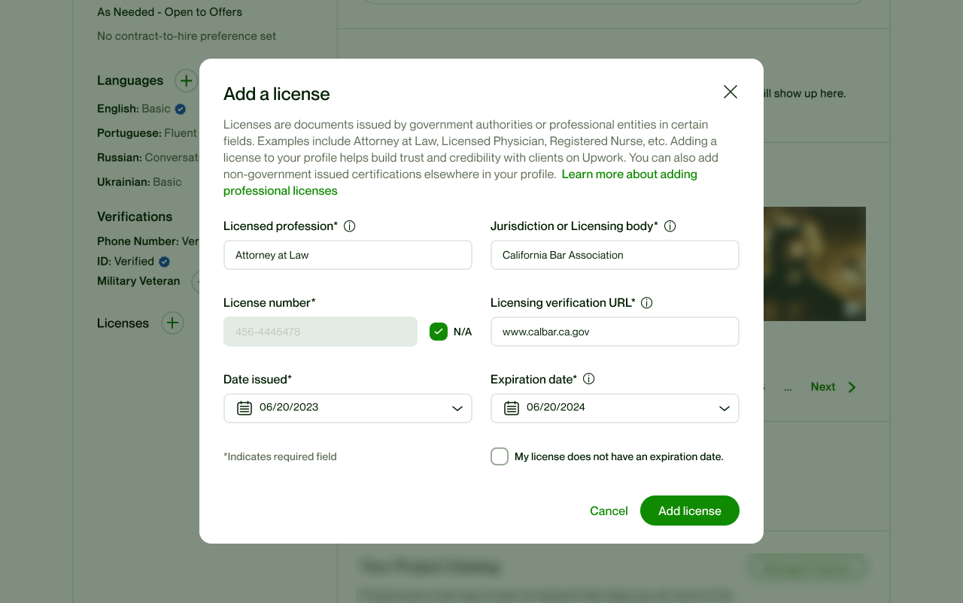This screenshot has width=963, height=603.
Task: Close the Add a license dialog
Action: [730, 92]
